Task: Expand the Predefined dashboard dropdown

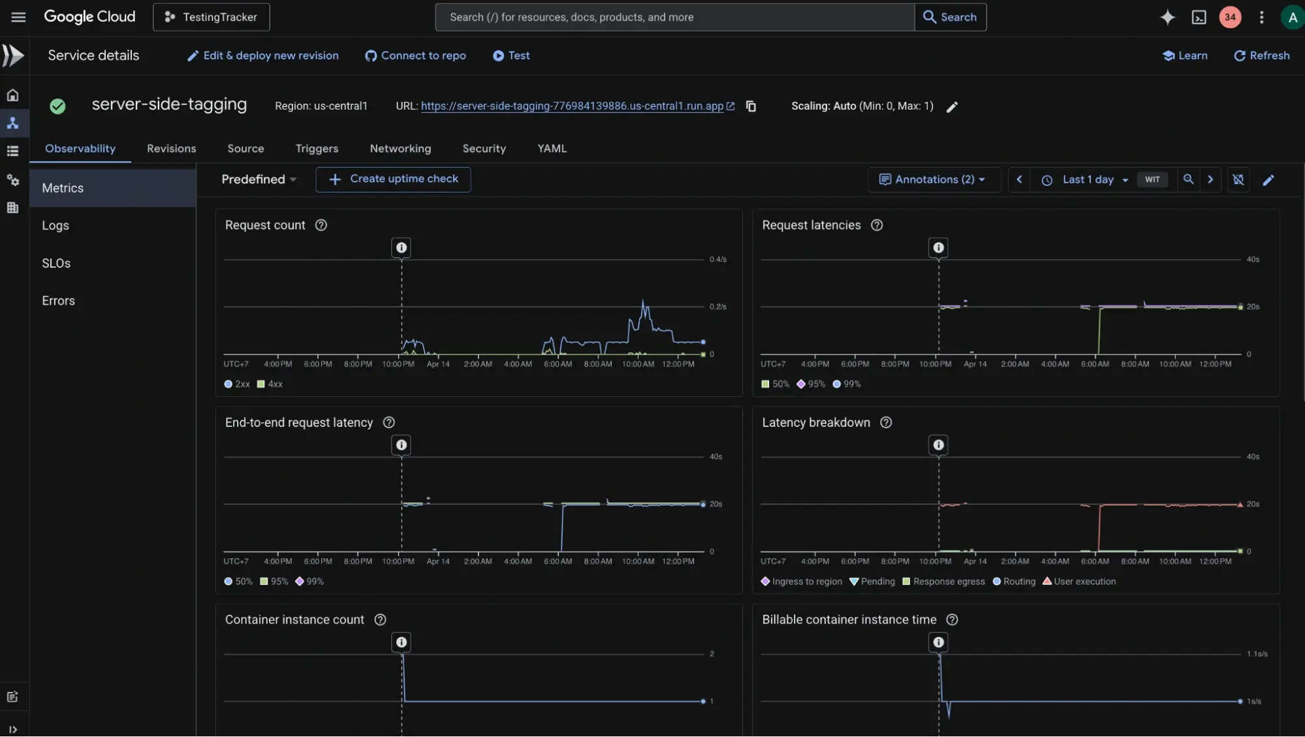Action: (x=259, y=180)
